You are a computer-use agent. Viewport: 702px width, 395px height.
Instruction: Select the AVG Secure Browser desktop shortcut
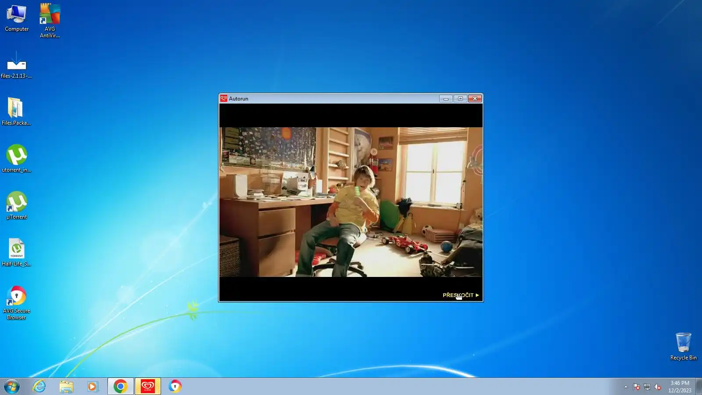16,303
